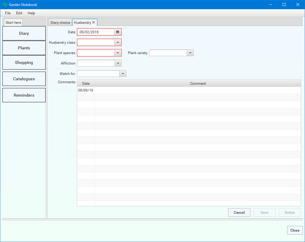Open the date picker calendar icon
Screen dimensions: 305x242
click(117, 32)
